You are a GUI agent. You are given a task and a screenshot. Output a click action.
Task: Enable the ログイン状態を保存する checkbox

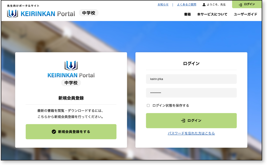[148, 106]
